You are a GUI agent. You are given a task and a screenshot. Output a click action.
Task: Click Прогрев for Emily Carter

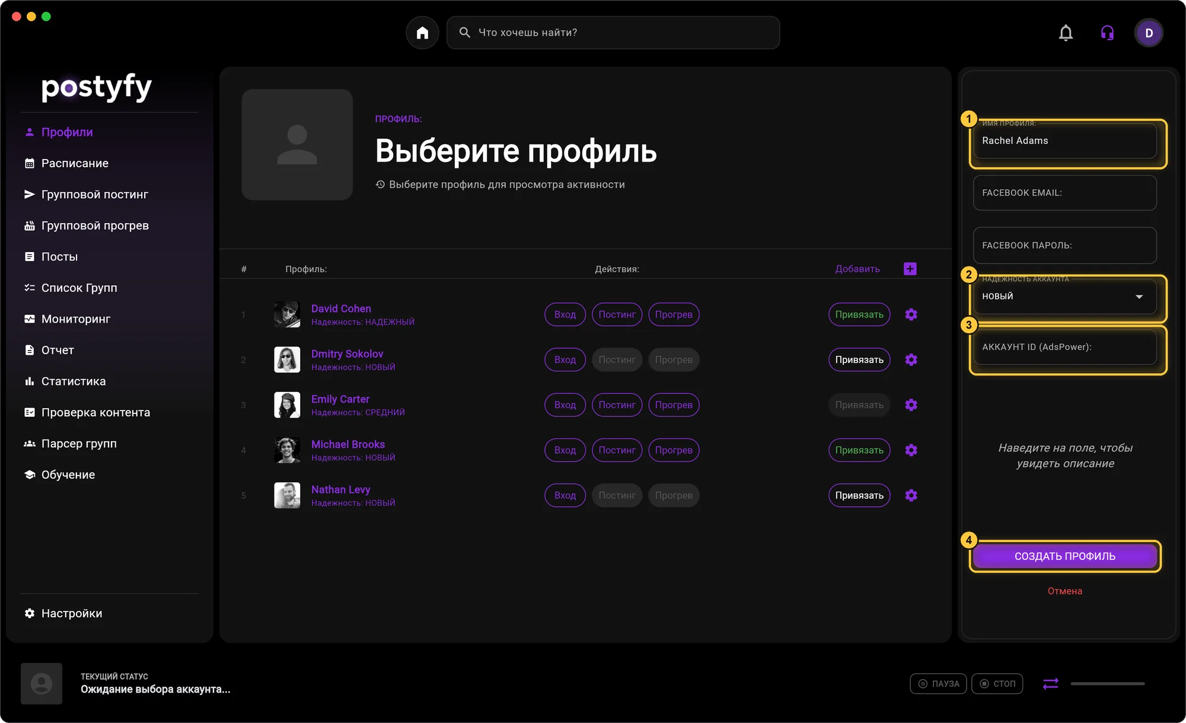tap(674, 405)
